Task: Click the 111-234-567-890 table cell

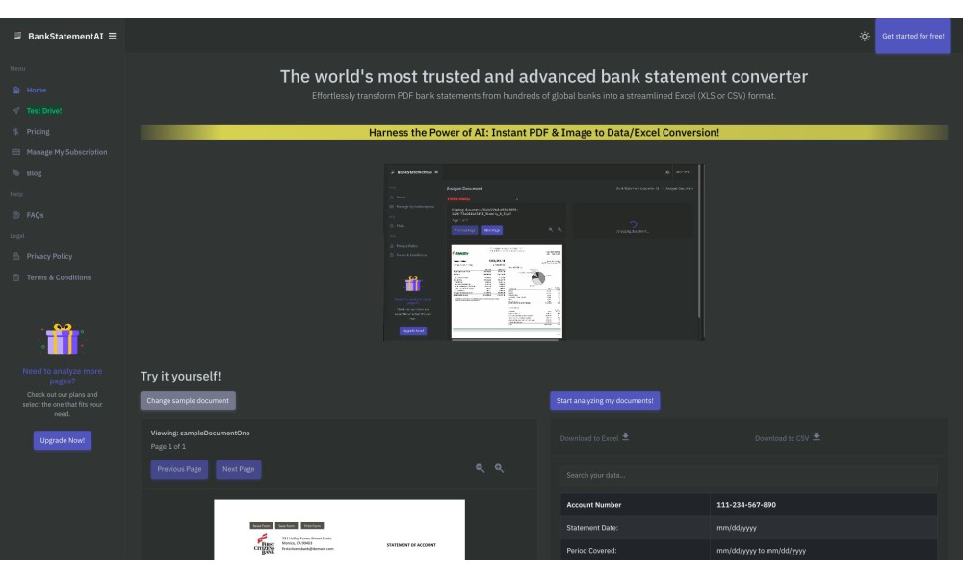Action: point(823,505)
